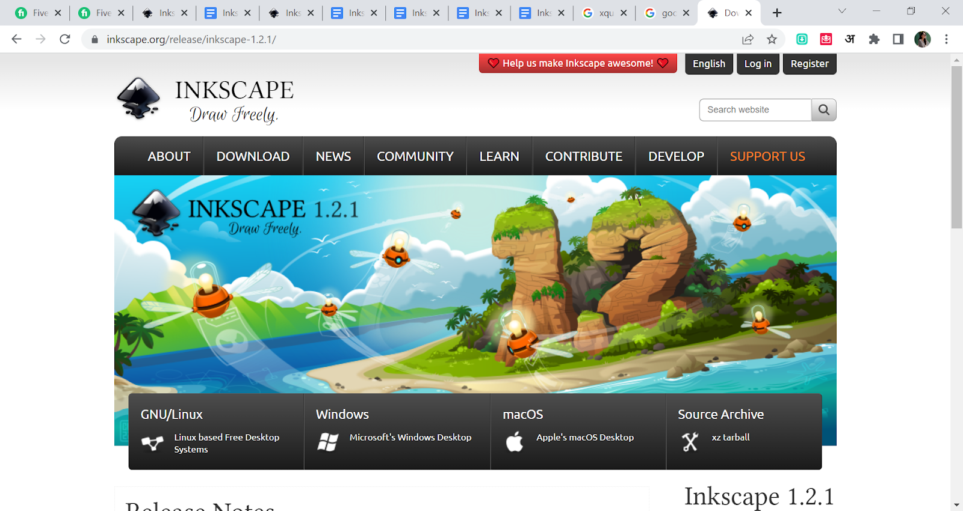Open a new tab with plus icon
Viewport: 963px width, 511px height.
click(x=777, y=13)
